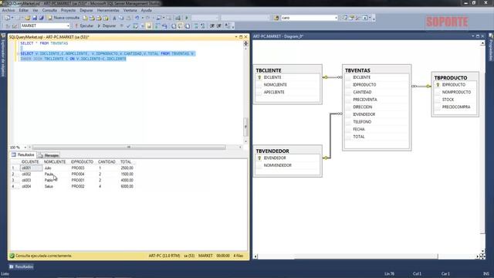Viewport: 494px width, 278px height.
Task: Select the TBPRODUCTO table header in diagram
Action: tap(455, 77)
